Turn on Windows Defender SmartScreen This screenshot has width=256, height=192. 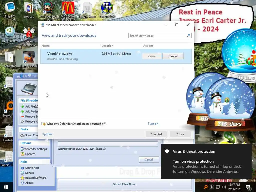[x=153, y=124]
